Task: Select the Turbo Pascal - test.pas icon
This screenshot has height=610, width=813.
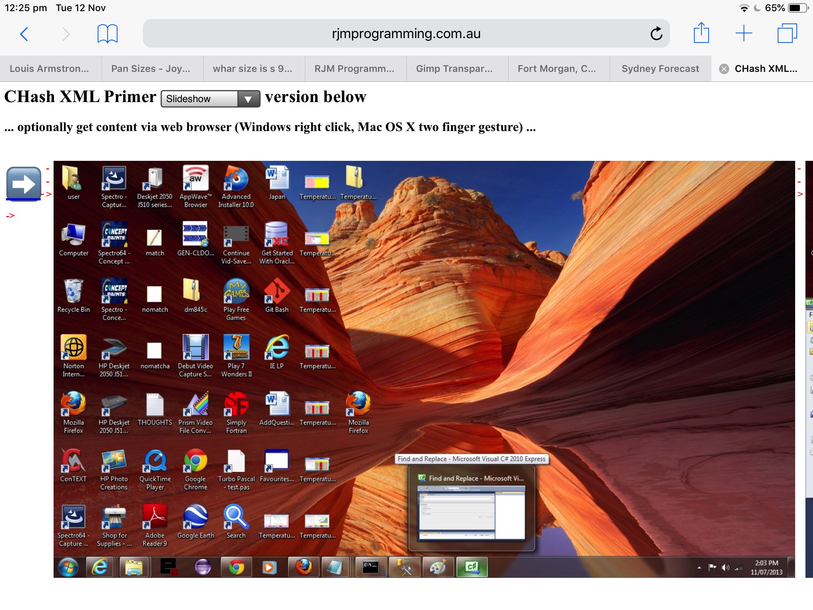Action: tap(236, 469)
